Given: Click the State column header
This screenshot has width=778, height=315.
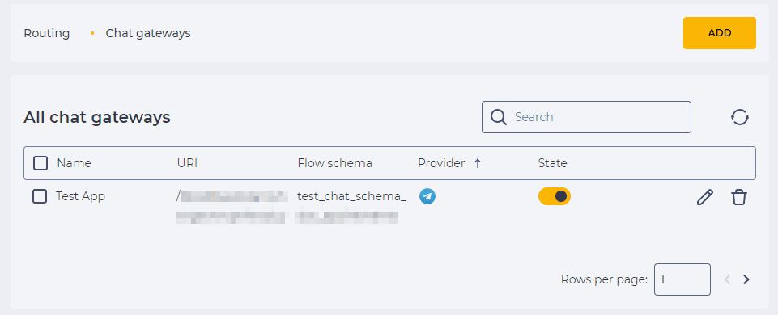Looking at the screenshot, I should point(552,163).
